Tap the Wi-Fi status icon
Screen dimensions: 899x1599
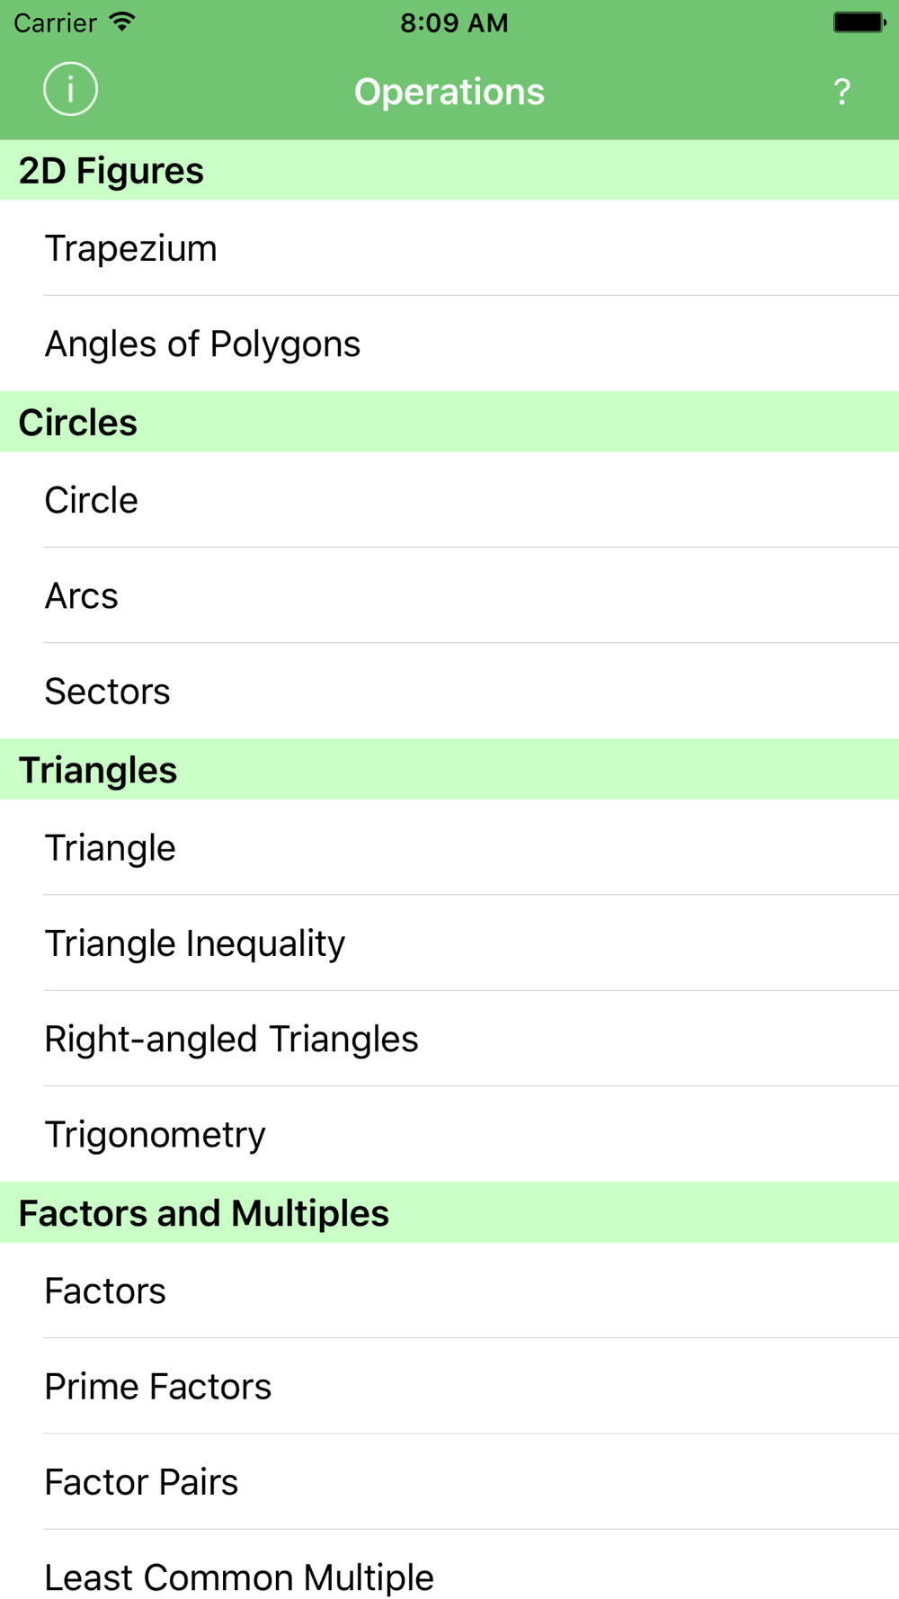tap(122, 22)
